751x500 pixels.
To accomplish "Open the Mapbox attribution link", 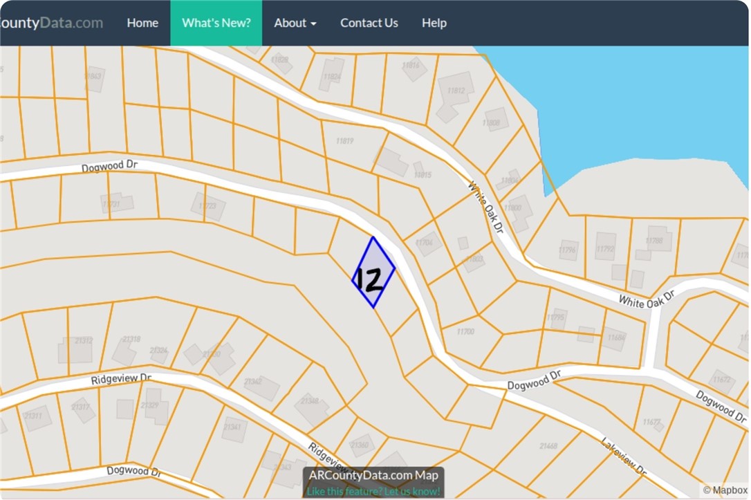I will [725, 490].
